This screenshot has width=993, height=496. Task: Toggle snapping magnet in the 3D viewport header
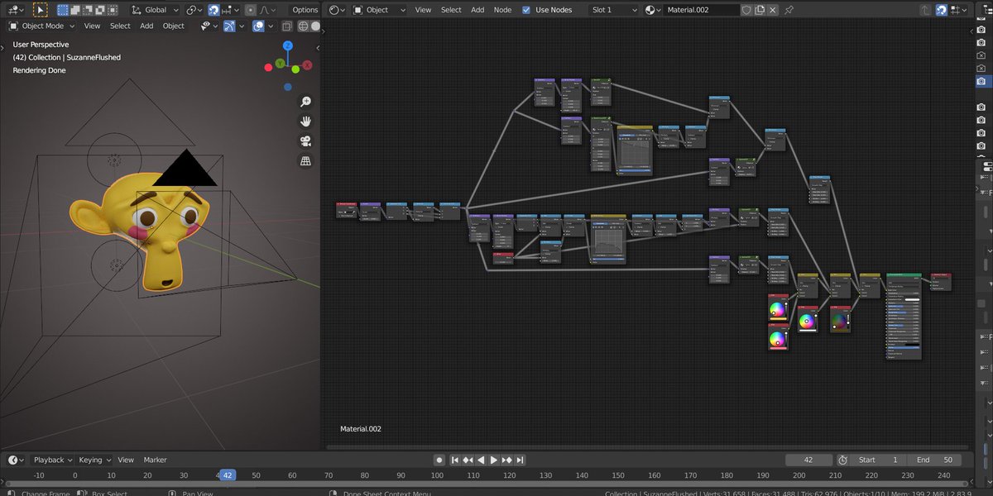[213, 10]
